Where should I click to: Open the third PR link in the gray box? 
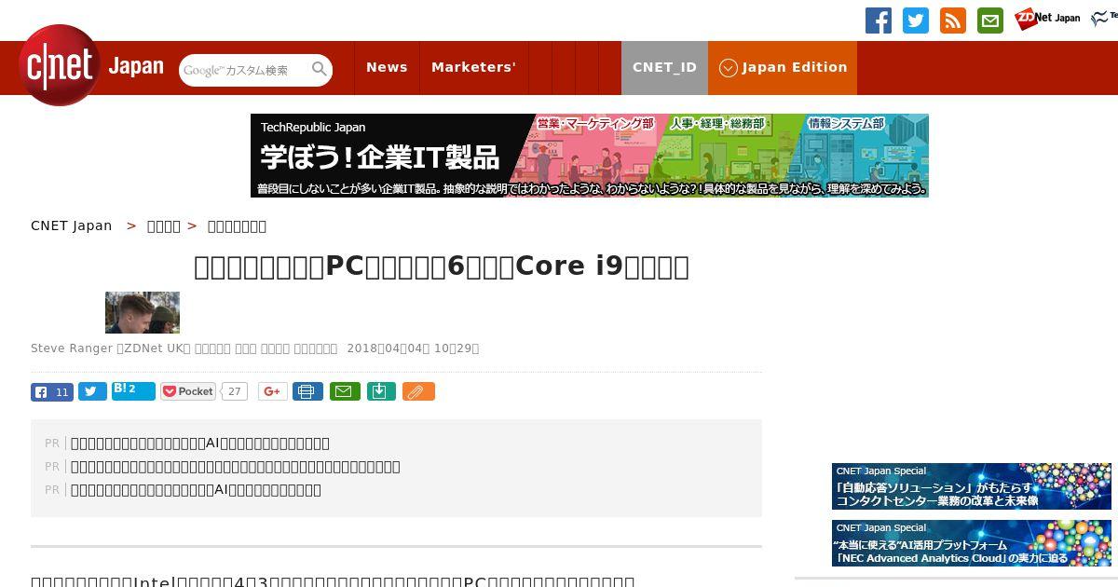tap(196, 490)
